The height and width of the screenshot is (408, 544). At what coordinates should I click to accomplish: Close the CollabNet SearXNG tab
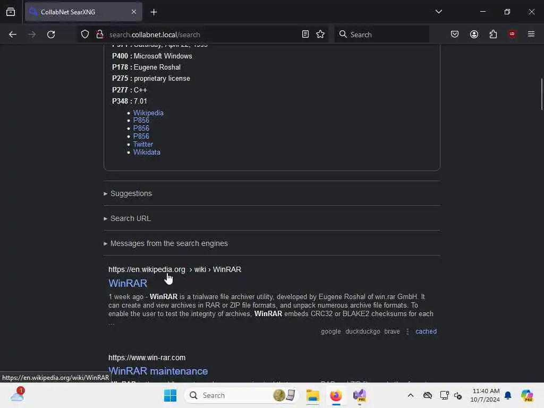pyautogui.click(x=133, y=12)
